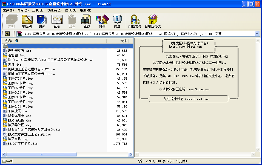Image resolution: width=262 pixels, height=165 pixels.
Task: Click the 解压到 (Extract To) toolbar icon
Action: (x=27, y=21)
